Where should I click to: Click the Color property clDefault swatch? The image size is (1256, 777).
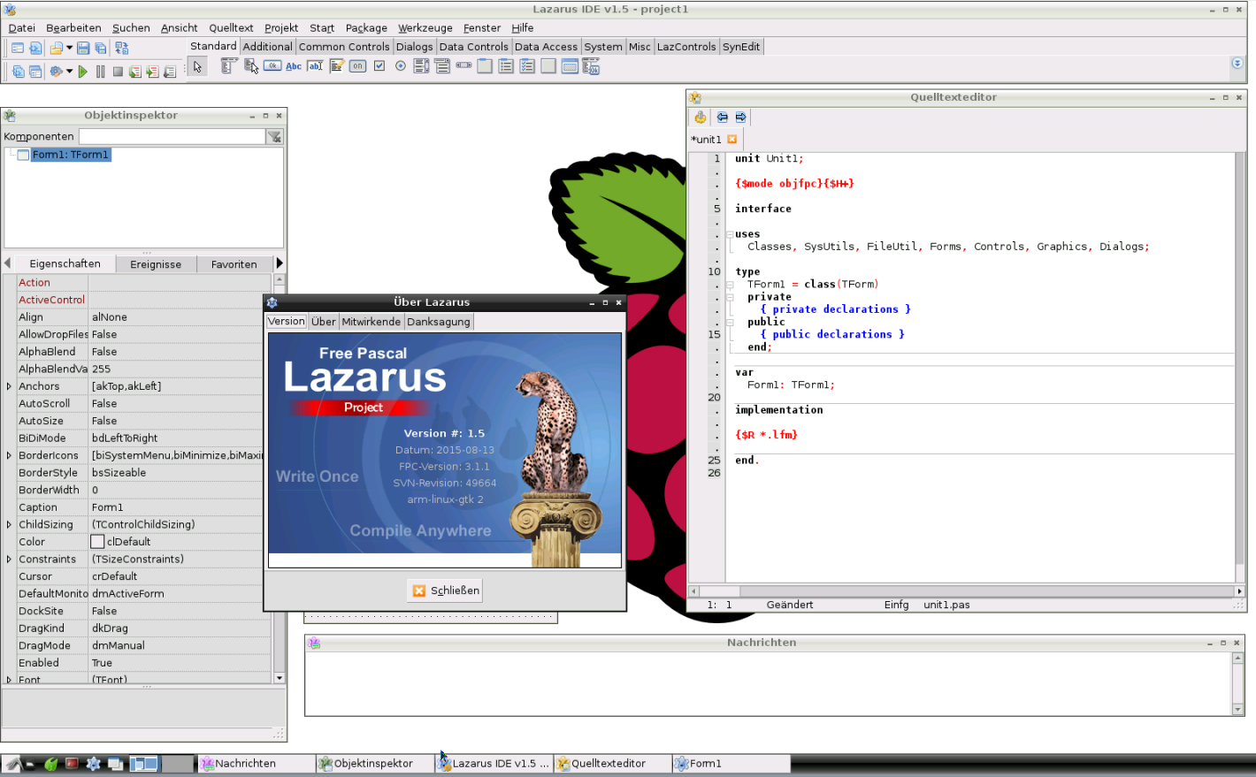98,542
